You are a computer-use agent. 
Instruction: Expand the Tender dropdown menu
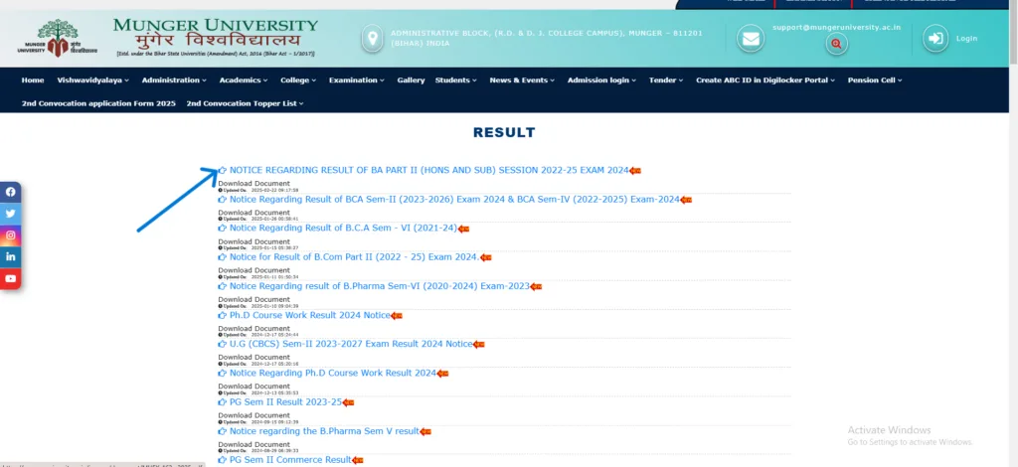[666, 80]
